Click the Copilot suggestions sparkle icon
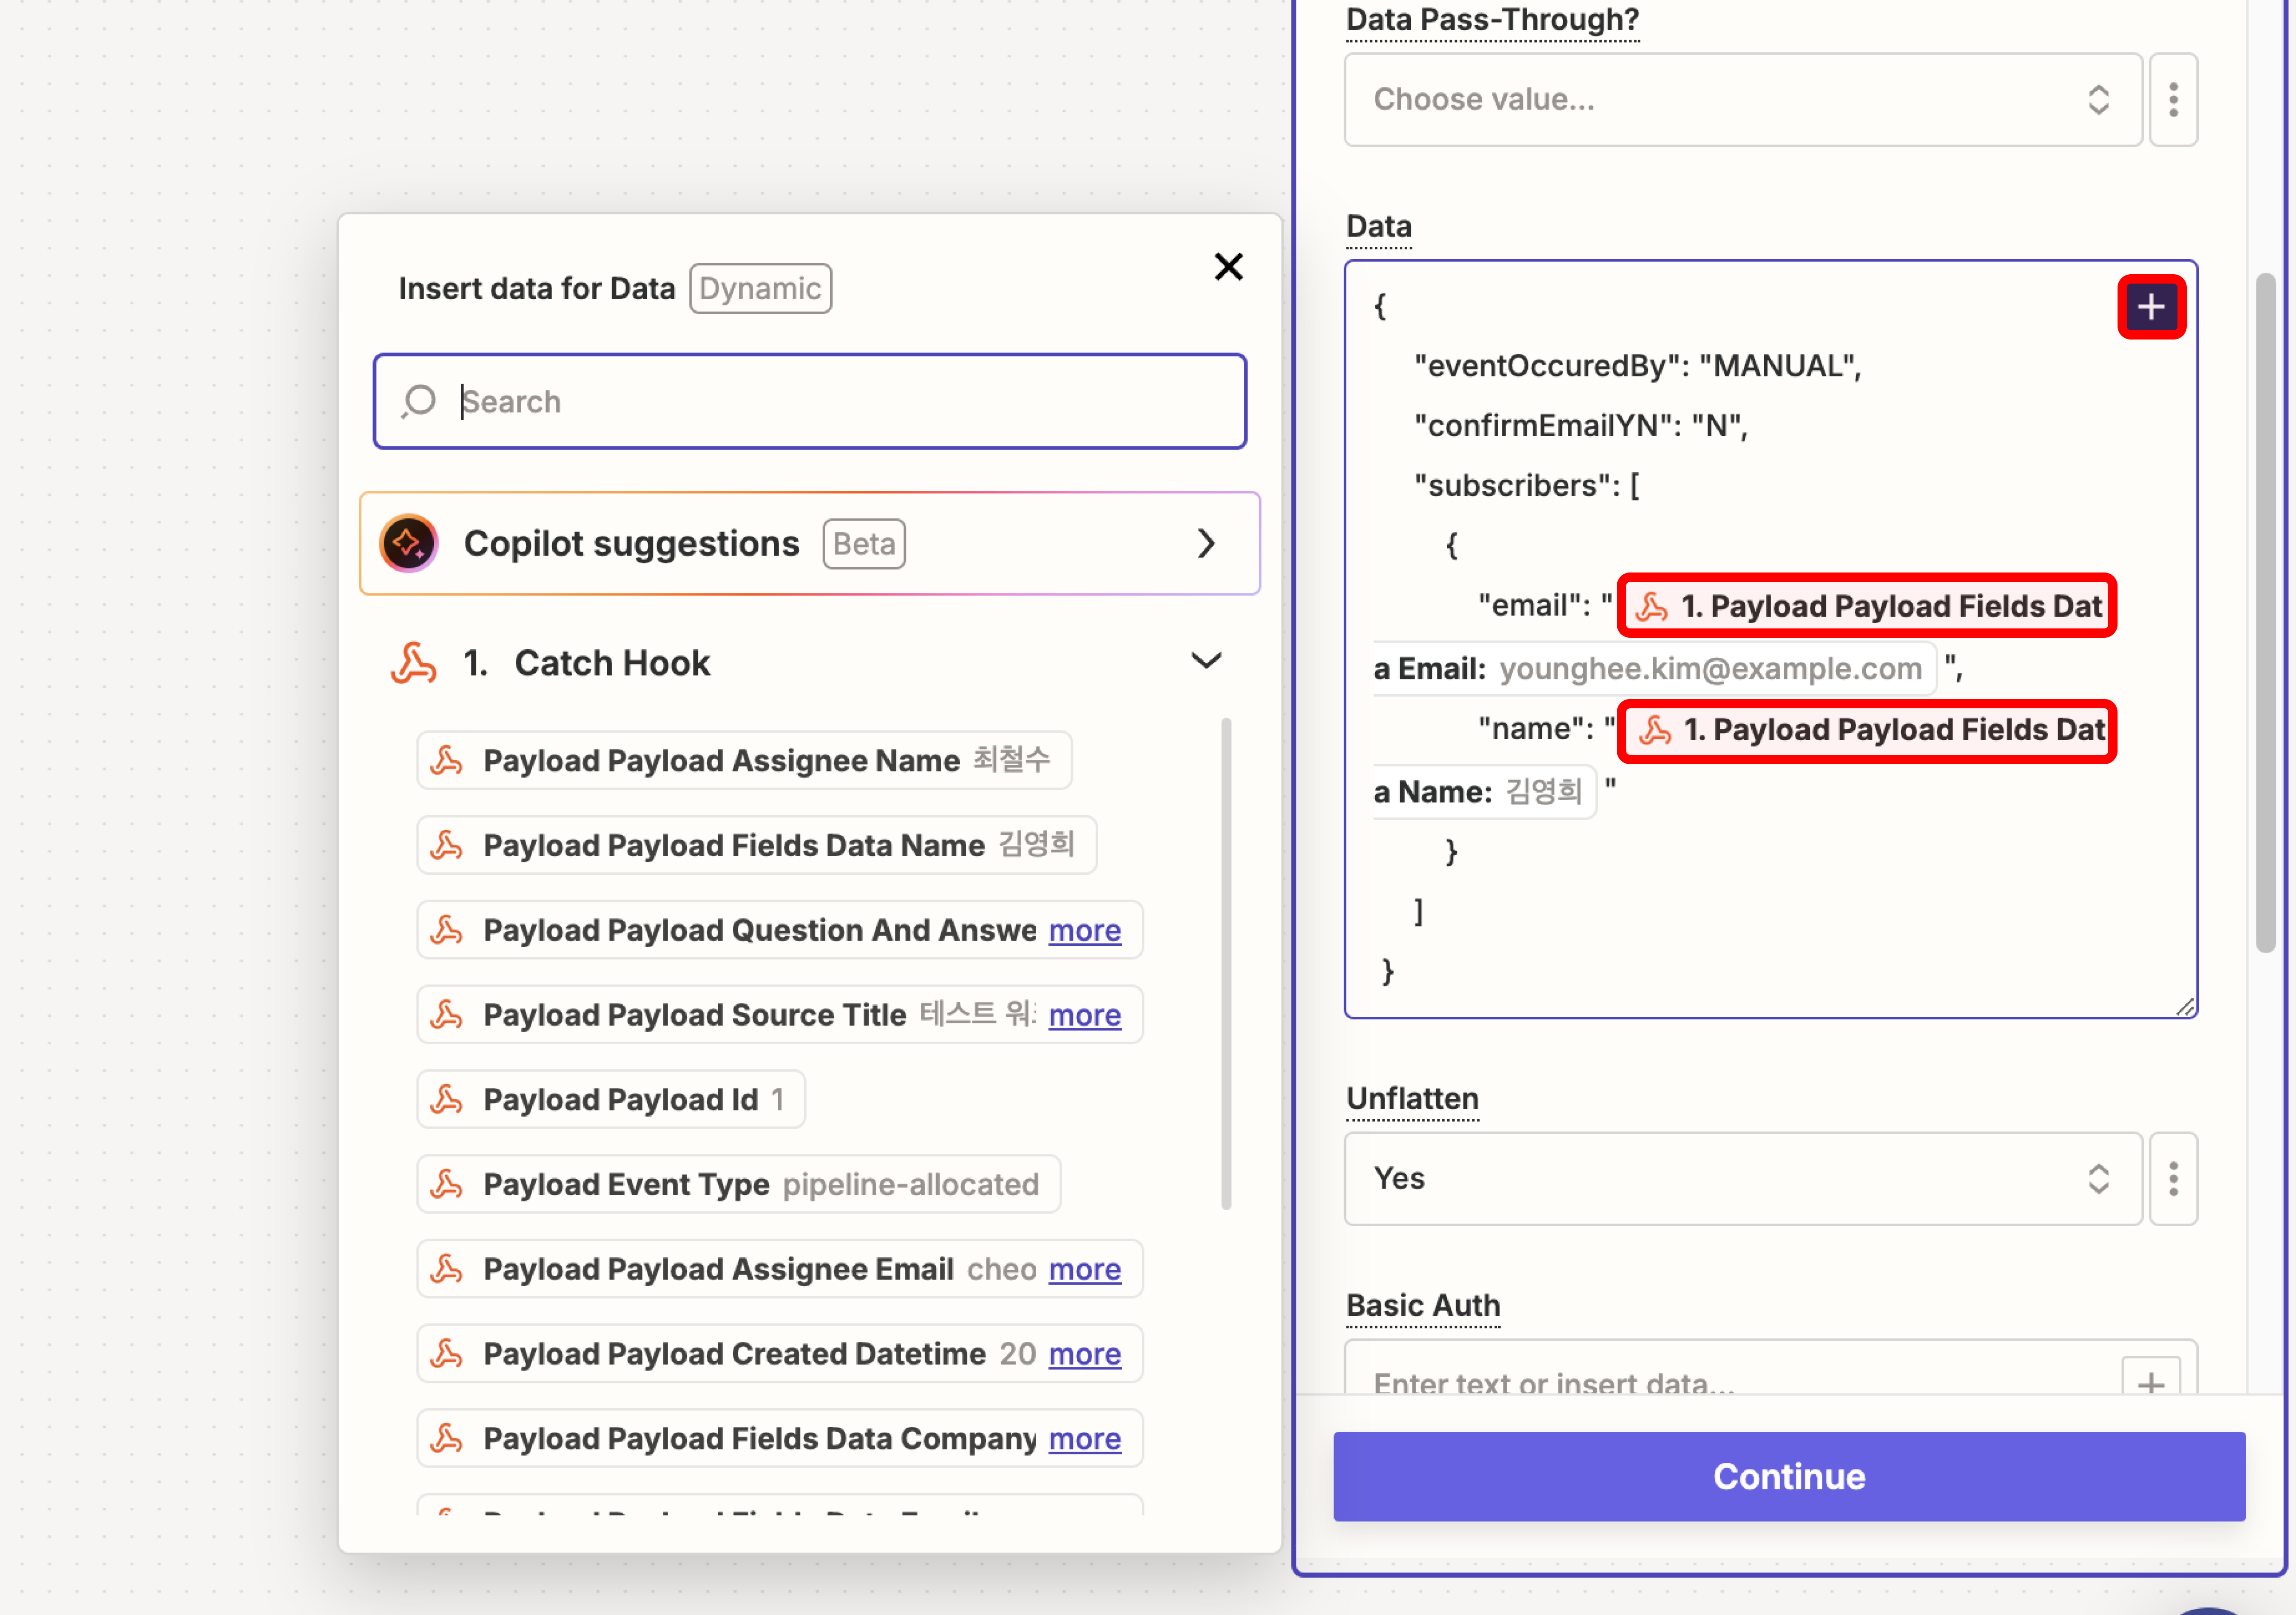2296x1615 pixels. [409, 543]
